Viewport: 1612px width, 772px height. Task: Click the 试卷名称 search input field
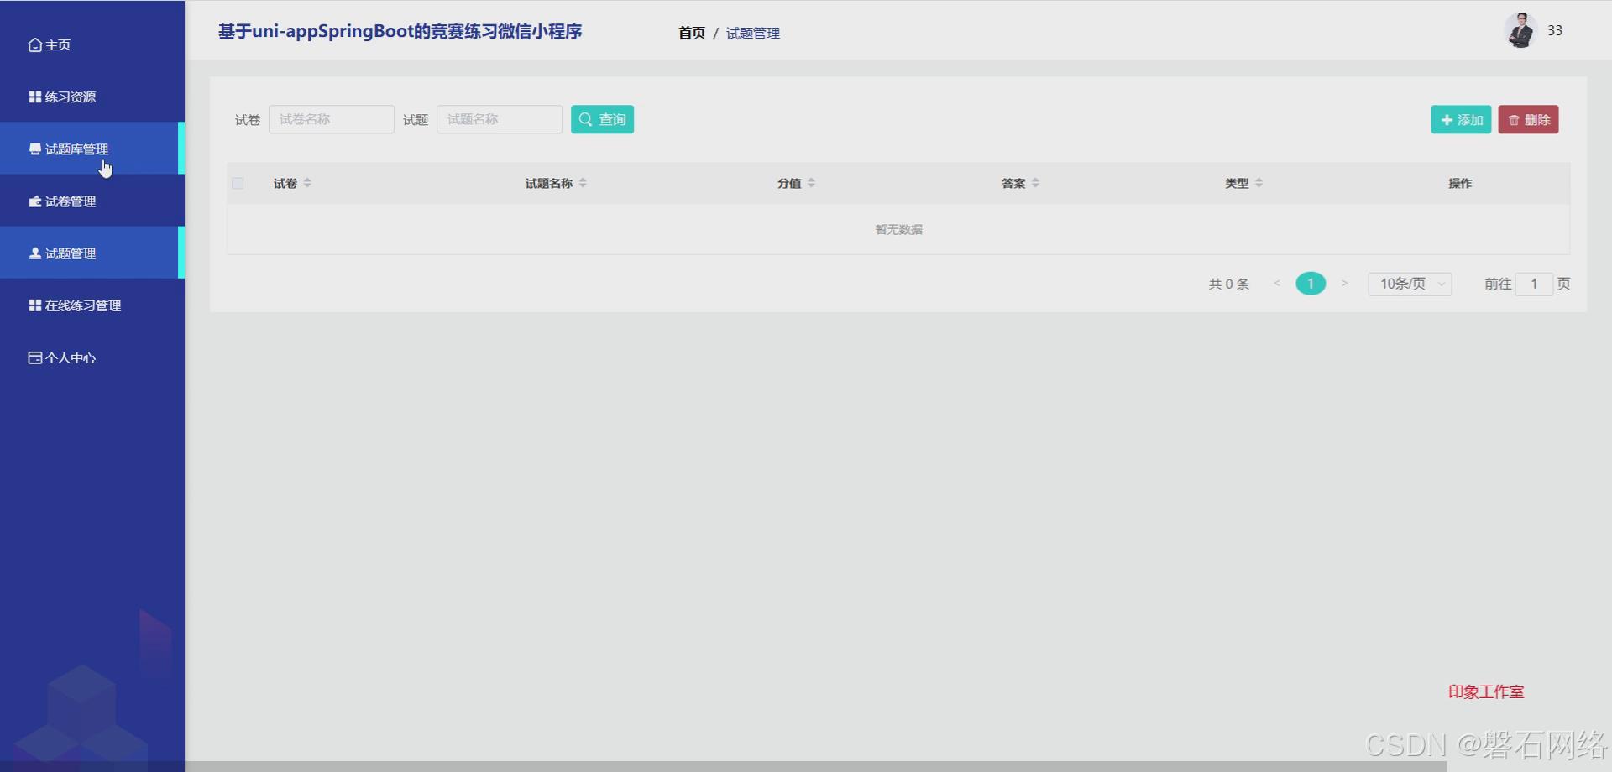click(331, 119)
